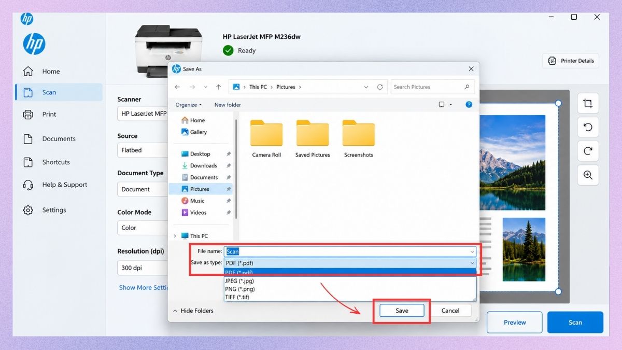Click This PC in the address breadcrumb
Screen dimensions: 622x350
tap(258, 87)
